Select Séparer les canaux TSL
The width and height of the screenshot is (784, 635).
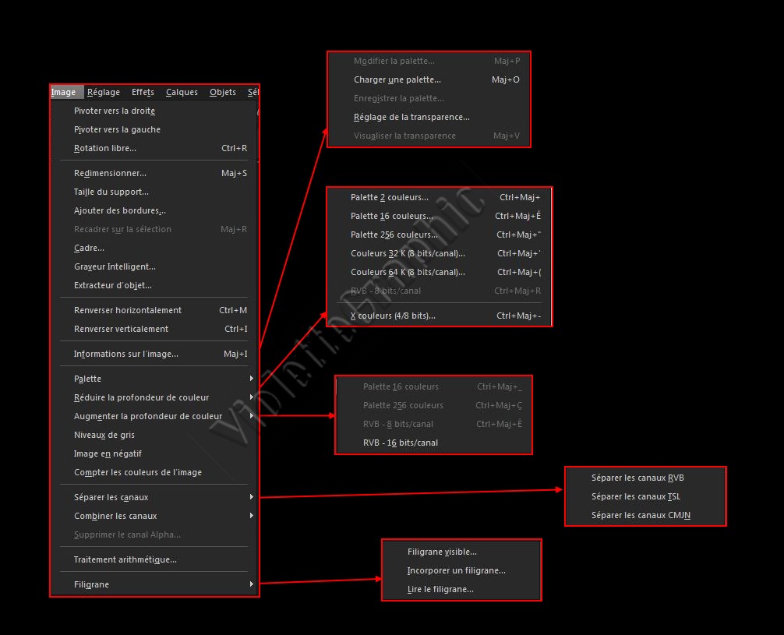tap(636, 496)
